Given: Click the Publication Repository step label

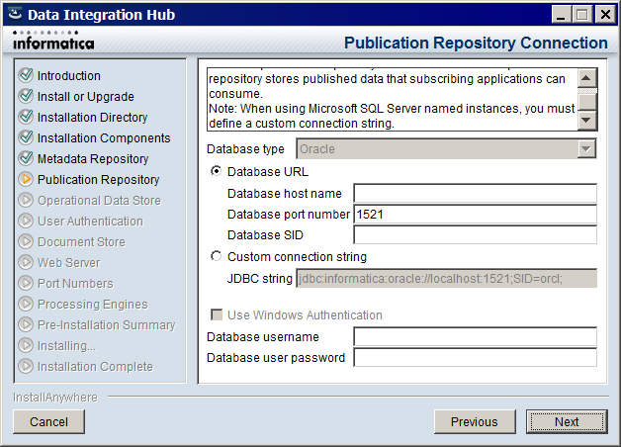Looking at the screenshot, I should point(98,180).
